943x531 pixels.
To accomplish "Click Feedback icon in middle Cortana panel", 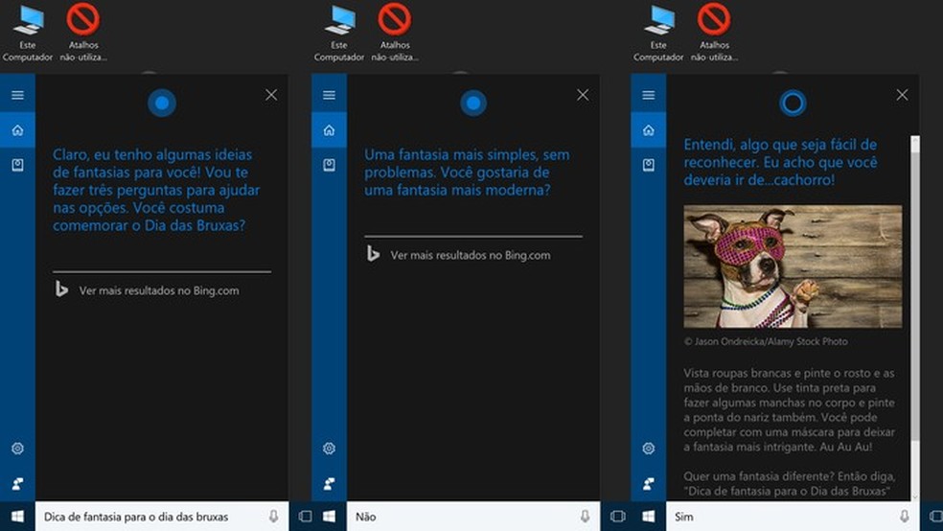I will (329, 483).
